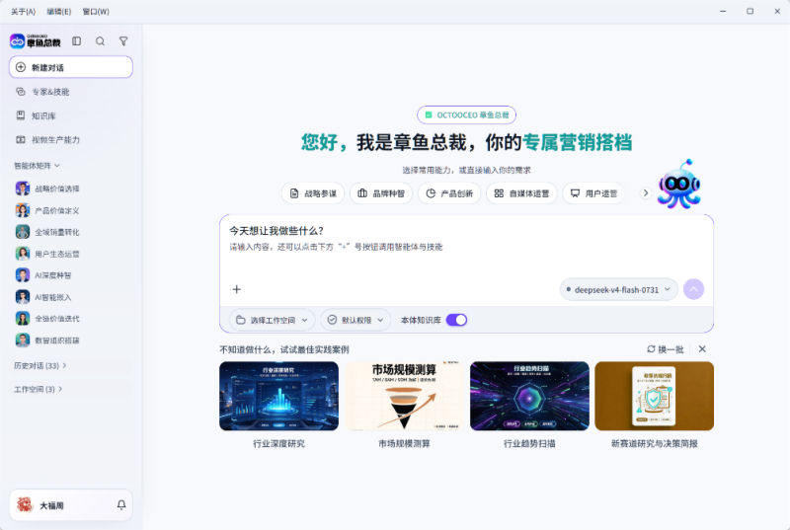Toggle the 本体知识库 switch

[x=457, y=320]
